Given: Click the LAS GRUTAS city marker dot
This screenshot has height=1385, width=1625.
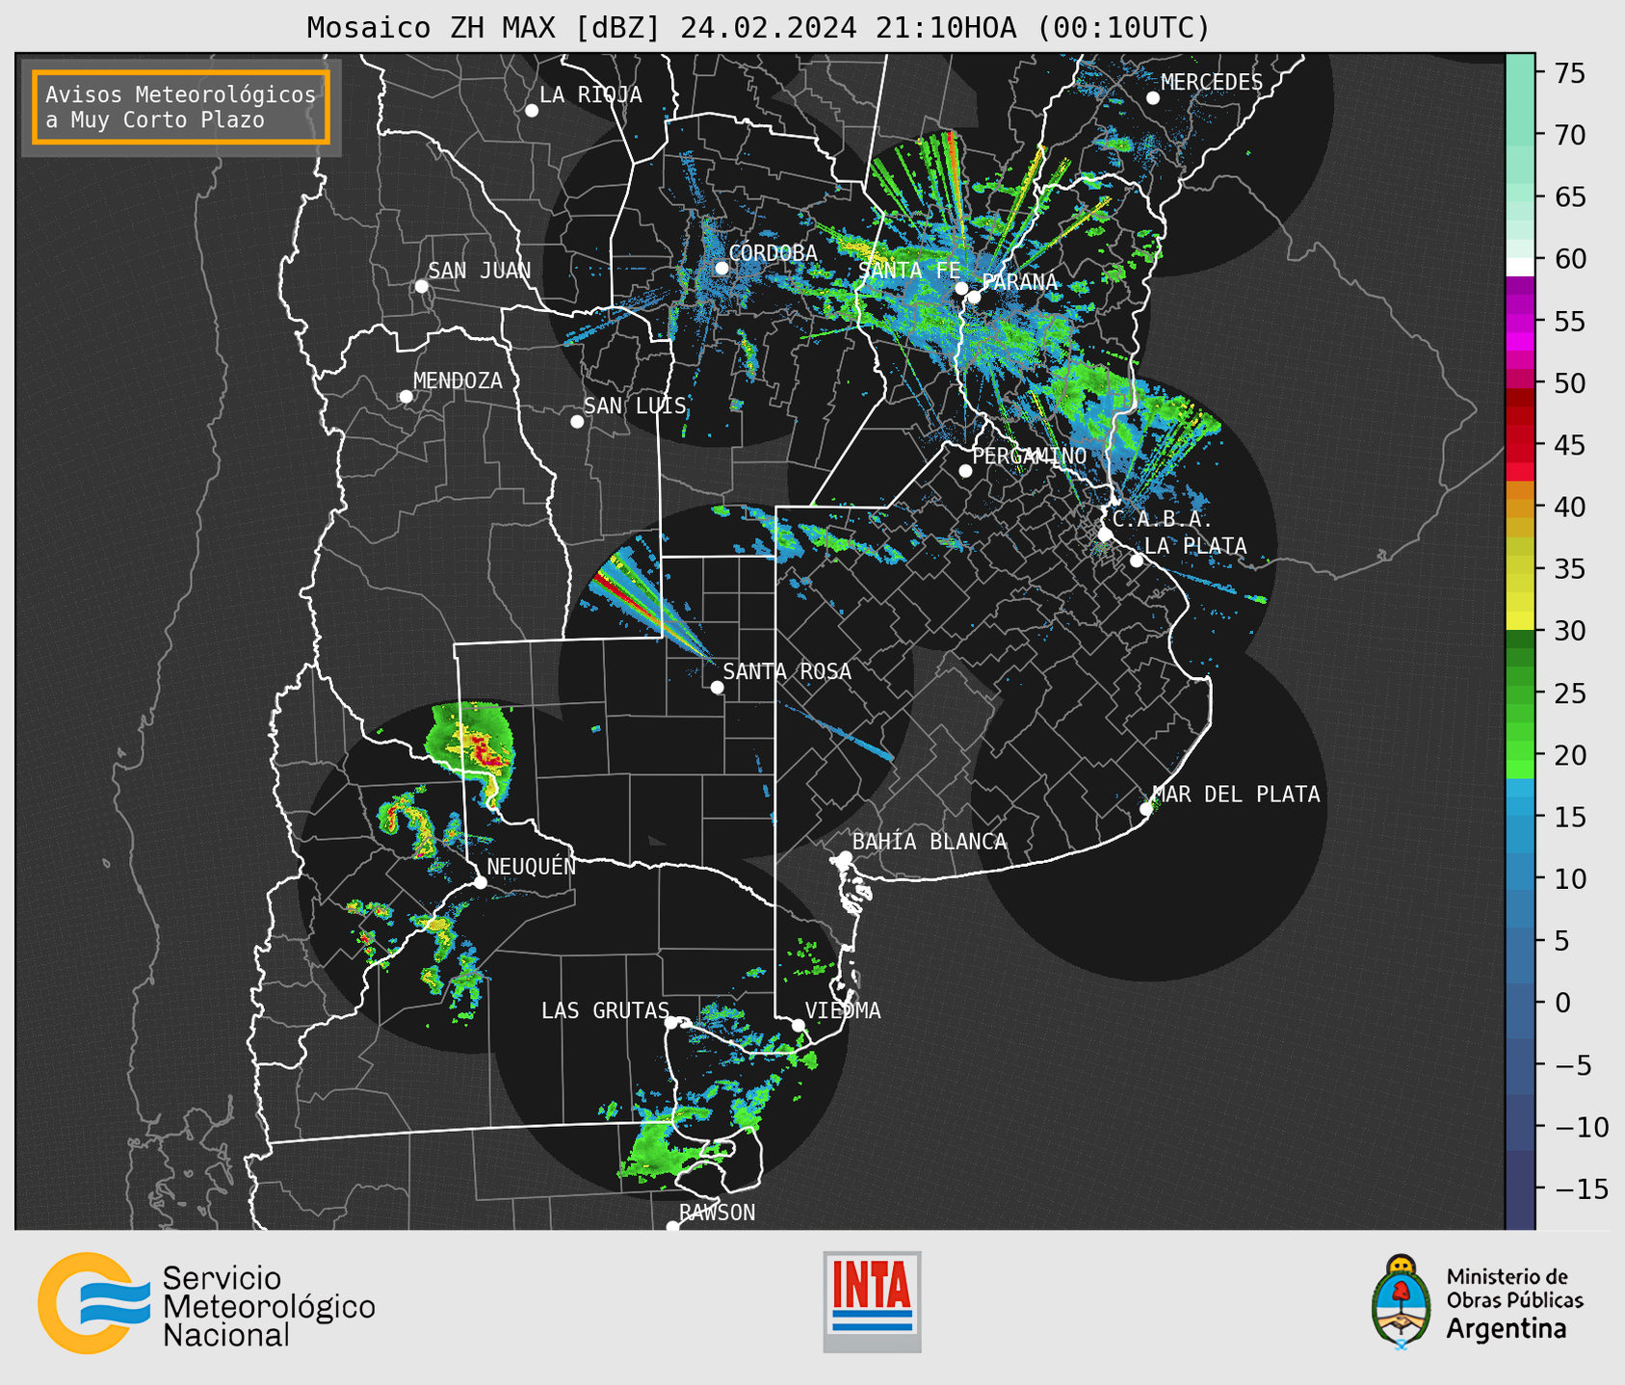Looking at the screenshot, I should [x=671, y=1023].
